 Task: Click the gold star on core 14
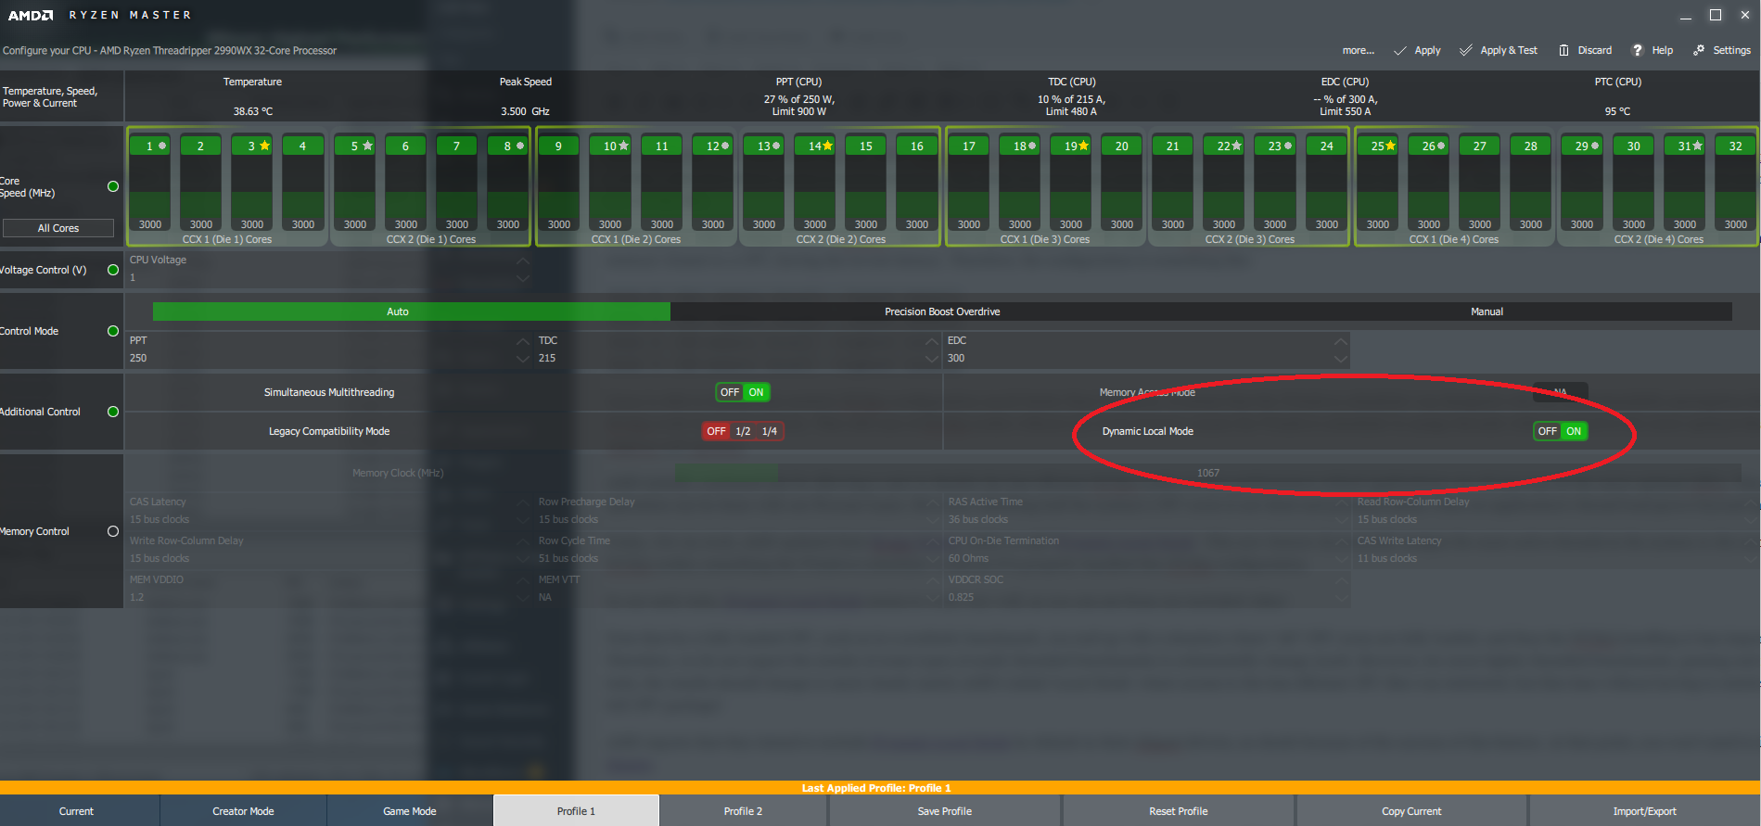pos(827,146)
